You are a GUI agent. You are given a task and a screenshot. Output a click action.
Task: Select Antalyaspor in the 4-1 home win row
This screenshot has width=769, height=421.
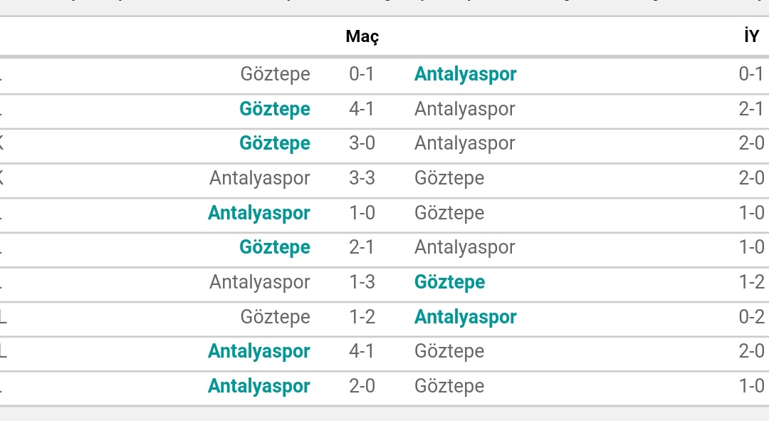coord(259,351)
